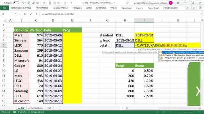The width and height of the screenshot is (204, 114).
Task: Click the ribbon display options icon
Action: click(178, 3)
